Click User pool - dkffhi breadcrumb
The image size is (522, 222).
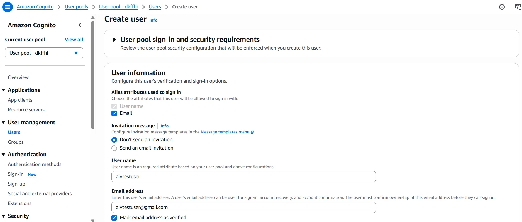(x=118, y=7)
